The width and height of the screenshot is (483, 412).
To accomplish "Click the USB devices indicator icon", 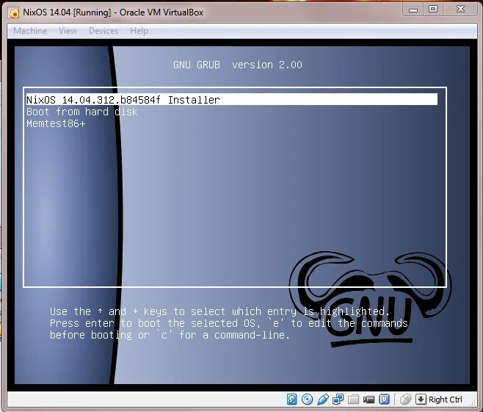I will coord(322,400).
